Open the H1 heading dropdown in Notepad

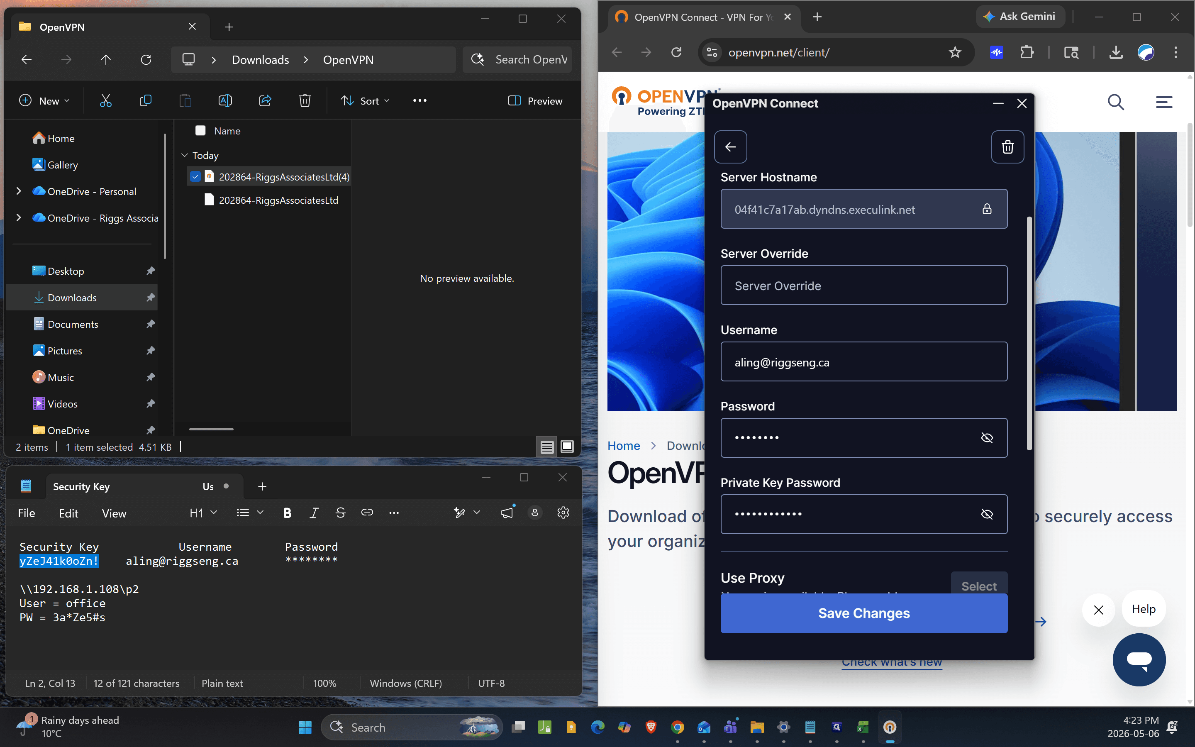click(203, 513)
